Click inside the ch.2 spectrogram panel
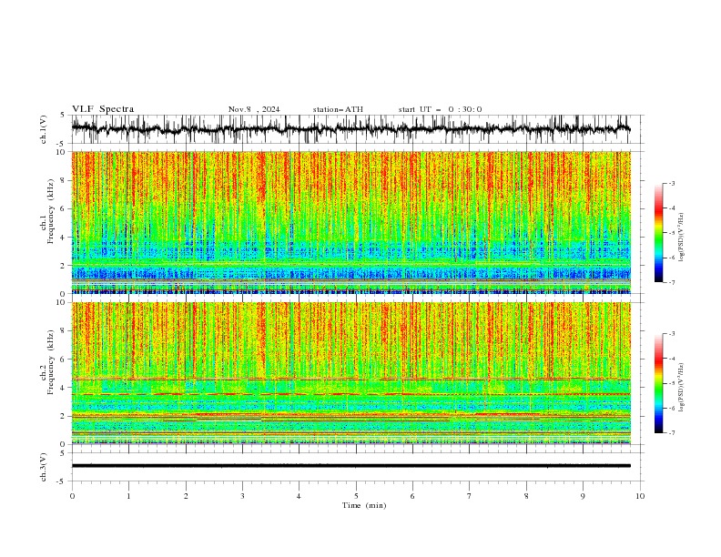This screenshot has height=557, width=721. [351, 373]
